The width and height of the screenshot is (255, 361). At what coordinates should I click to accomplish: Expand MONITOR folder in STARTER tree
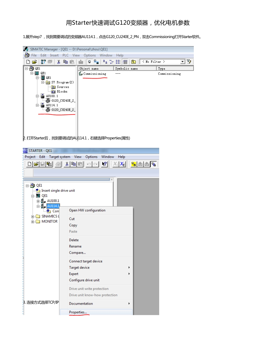pos(33,222)
